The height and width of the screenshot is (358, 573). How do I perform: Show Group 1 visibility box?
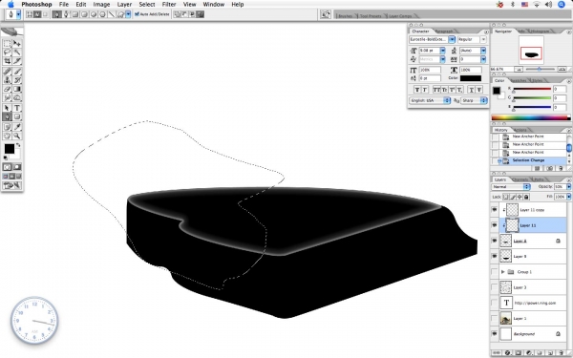point(495,272)
